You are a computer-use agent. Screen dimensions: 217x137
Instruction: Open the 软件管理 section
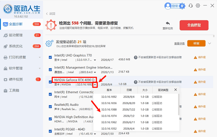[x=22, y=68]
